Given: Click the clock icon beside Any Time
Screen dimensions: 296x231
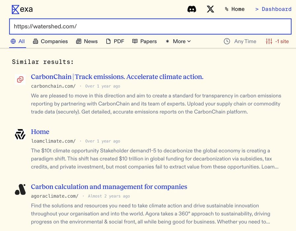Looking at the screenshot, I should tap(227, 41).
